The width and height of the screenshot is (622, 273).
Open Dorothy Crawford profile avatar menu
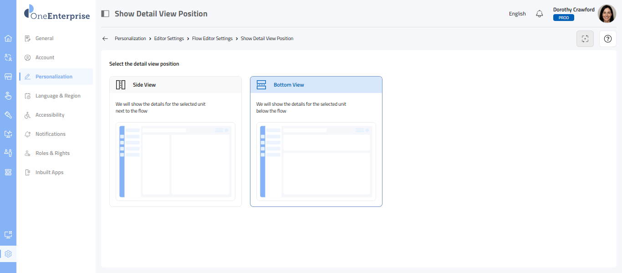click(607, 14)
